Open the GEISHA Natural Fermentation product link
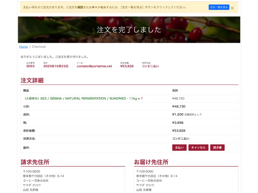This screenshot has width=258, height=193. (x=83, y=98)
